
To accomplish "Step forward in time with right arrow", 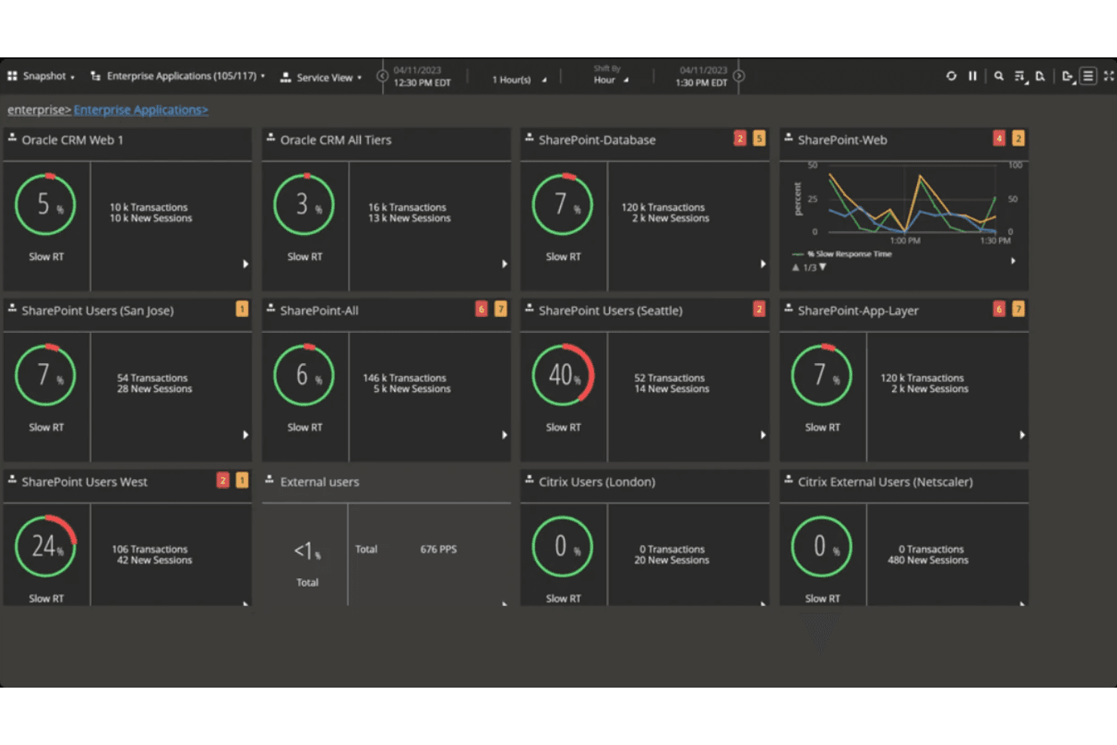I will [x=739, y=76].
